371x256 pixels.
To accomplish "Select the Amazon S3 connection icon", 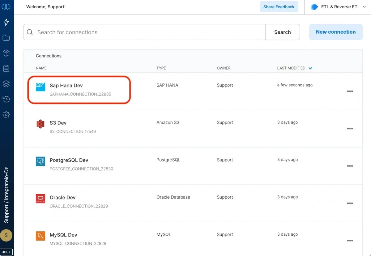I will click(40, 124).
